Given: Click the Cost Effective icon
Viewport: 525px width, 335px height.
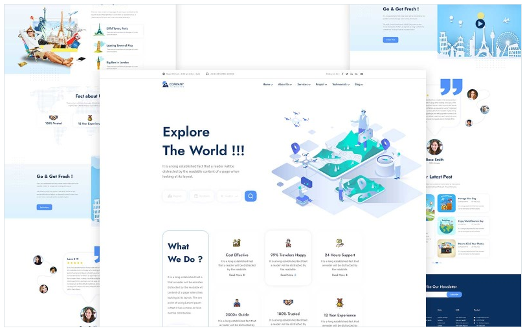Looking at the screenshot, I should click(x=237, y=243).
